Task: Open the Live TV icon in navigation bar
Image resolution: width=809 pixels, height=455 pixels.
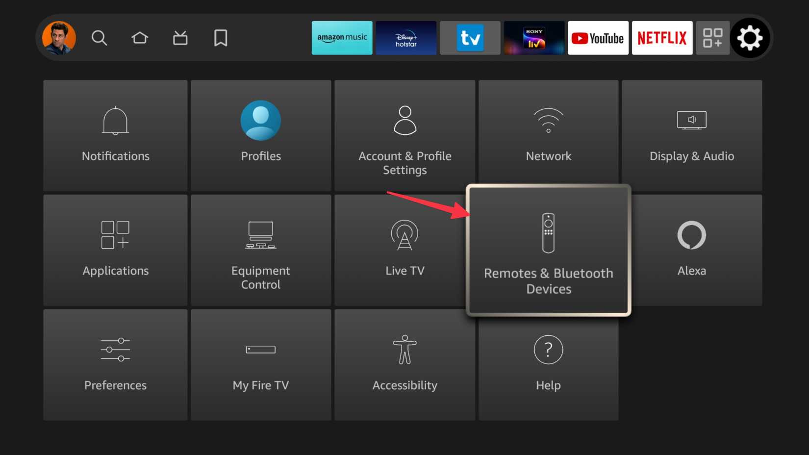Action: 180,38
